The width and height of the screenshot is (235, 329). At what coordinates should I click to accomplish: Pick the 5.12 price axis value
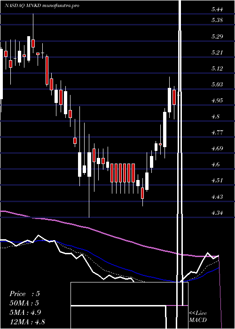pyautogui.click(x=217, y=69)
